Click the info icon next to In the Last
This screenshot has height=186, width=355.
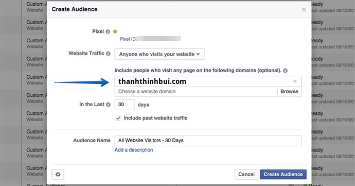click(108, 105)
